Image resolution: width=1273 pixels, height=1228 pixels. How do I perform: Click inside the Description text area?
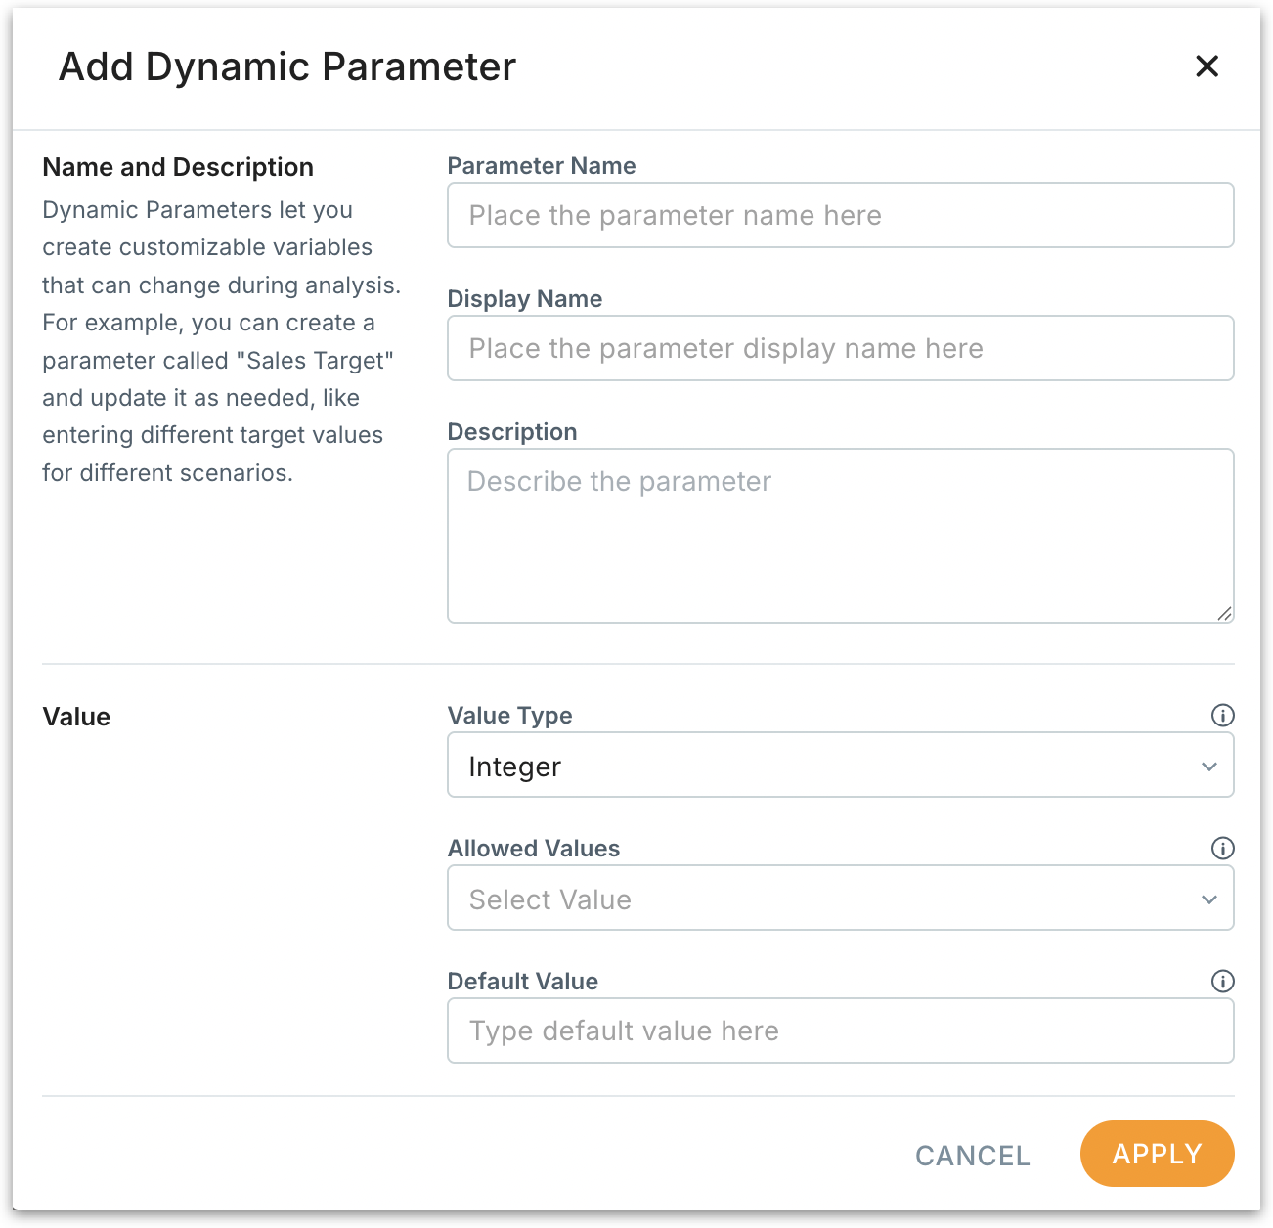pos(840,536)
